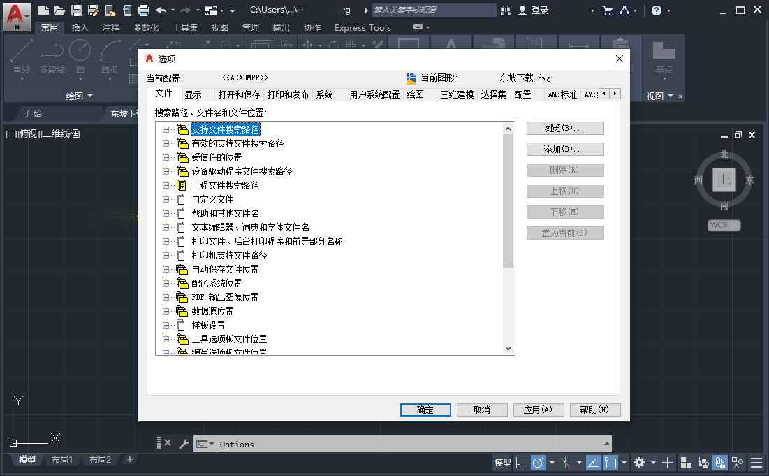The image size is (769, 476).
Task: Expand 样板设置 tree node
Action: [x=166, y=325]
